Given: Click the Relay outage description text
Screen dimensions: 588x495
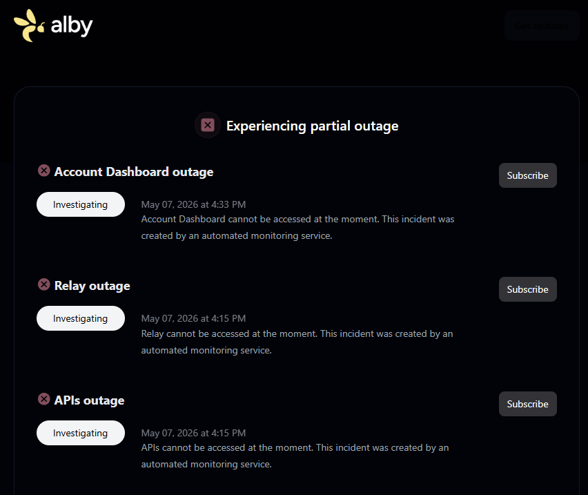Looking at the screenshot, I should tap(297, 342).
